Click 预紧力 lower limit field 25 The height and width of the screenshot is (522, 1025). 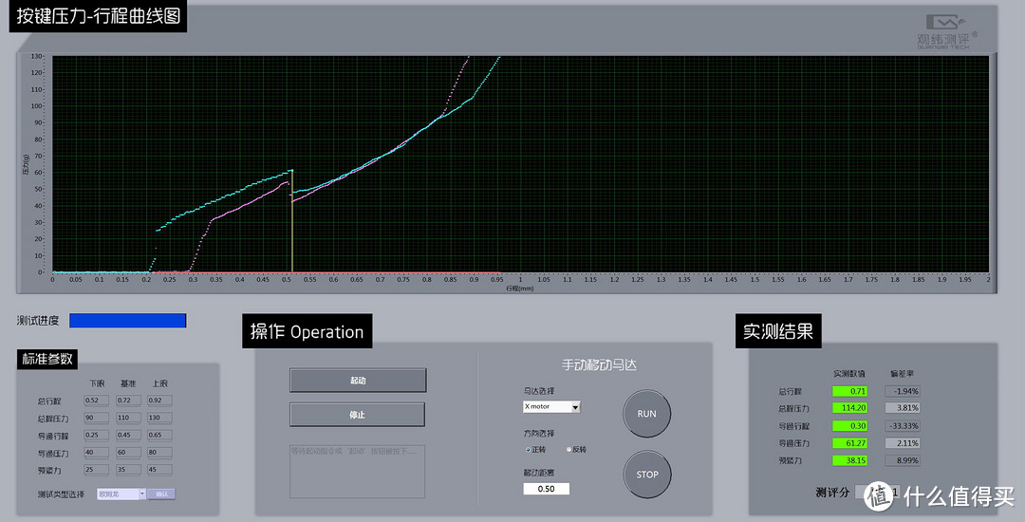[x=96, y=470]
